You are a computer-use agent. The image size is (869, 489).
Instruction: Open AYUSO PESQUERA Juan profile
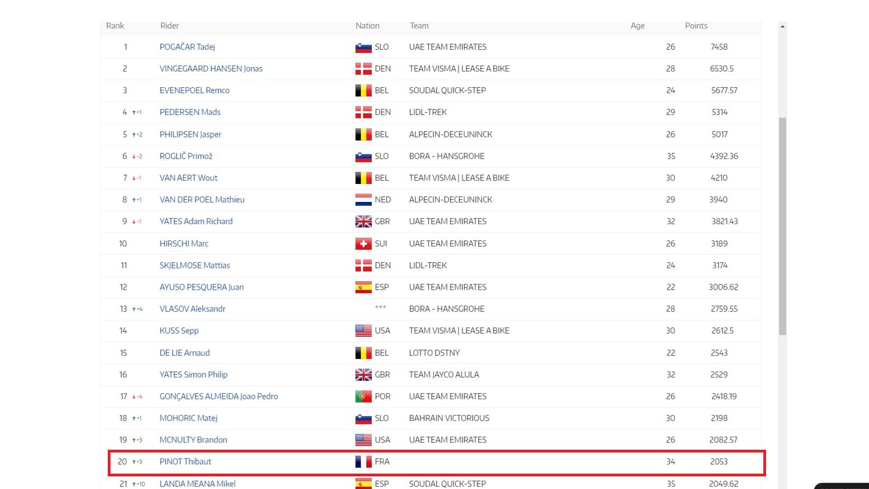click(202, 287)
